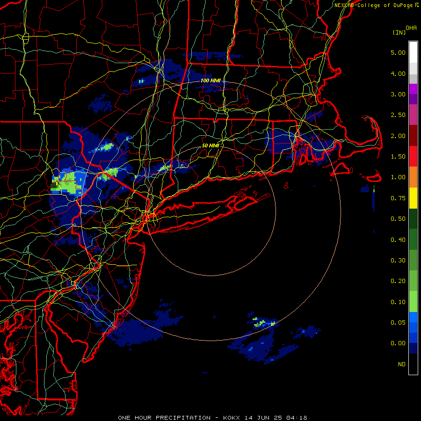Click the 0.75 legend value
The height and width of the screenshot is (421, 421).
tap(398, 198)
